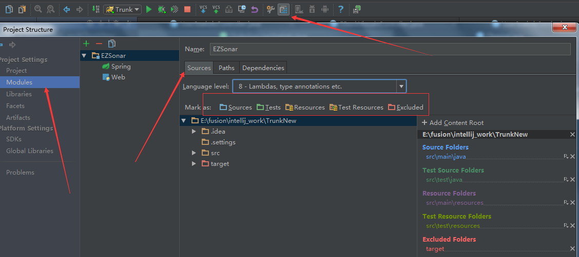The image size is (579, 257).
Task: Click the Copy icon in main toolbar
Action: click(x=9, y=9)
